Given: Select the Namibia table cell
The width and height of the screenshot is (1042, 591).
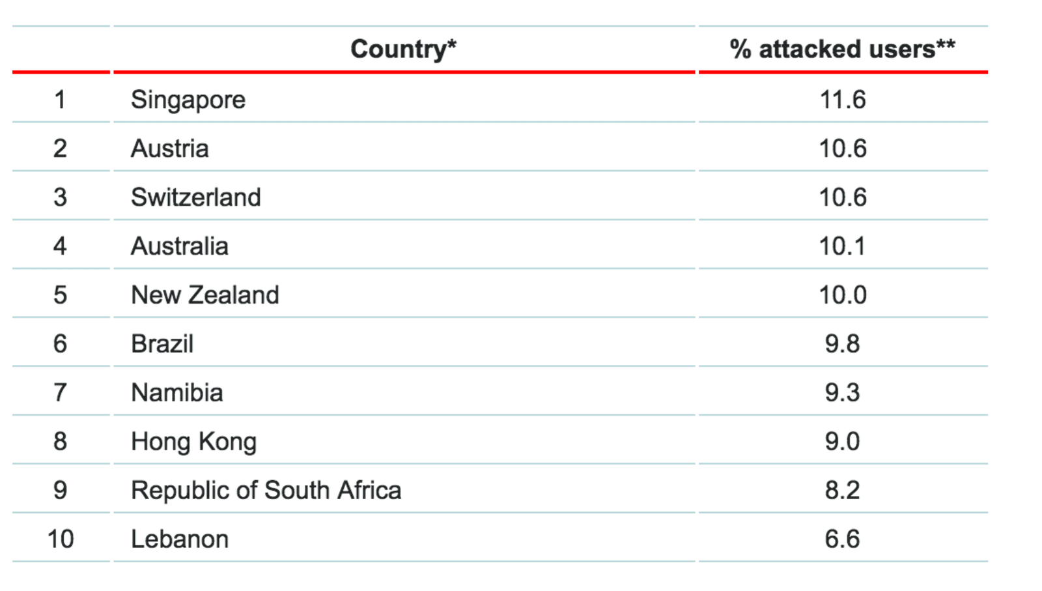Looking at the screenshot, I should tap(177, 393).
